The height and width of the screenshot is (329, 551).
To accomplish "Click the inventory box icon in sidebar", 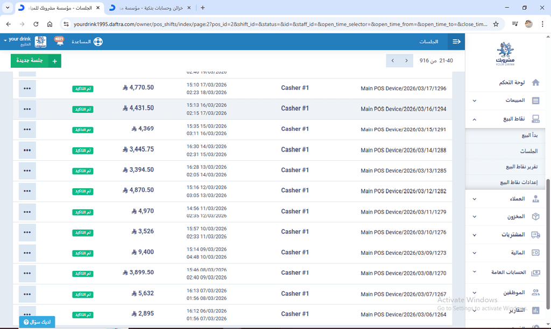I will 535,217.
